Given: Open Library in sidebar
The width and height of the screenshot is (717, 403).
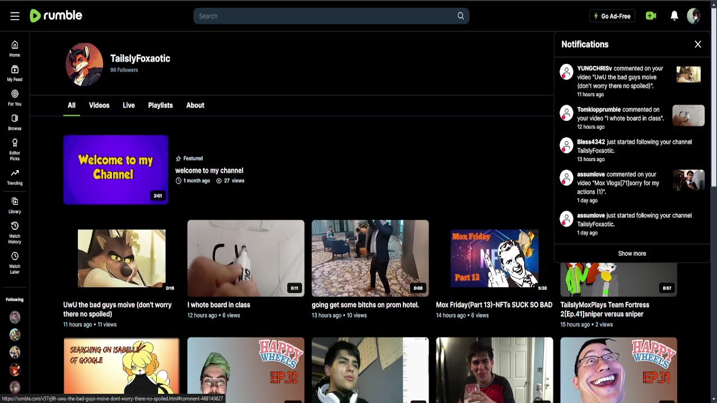Looking at the screenshot, I should pyautogui.click(x=15, y=206).
